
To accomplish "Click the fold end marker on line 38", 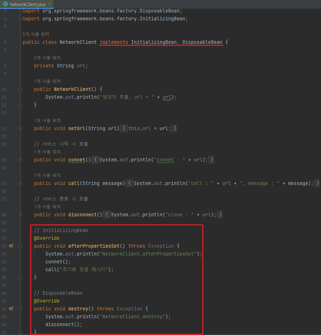I will coord(21,277).
